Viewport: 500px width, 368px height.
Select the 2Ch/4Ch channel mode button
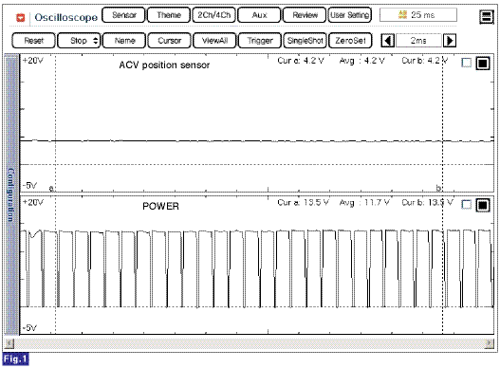coord(214,15)
